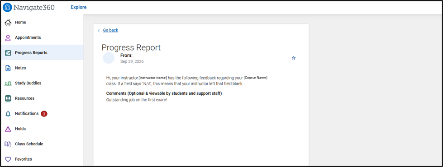Click "Outstanding job on the first exam!"
443x167 pixels.
point(137,100)
